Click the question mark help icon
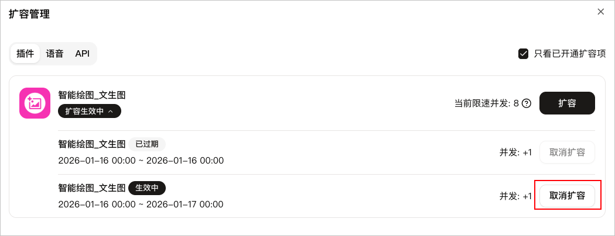This screenshot has width=615, height=236. [x=527, y=103]
